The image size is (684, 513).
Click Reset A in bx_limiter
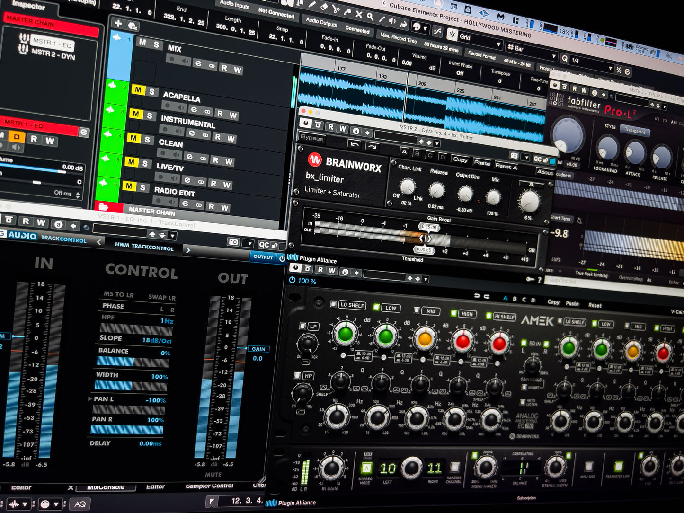click(506, 166)
